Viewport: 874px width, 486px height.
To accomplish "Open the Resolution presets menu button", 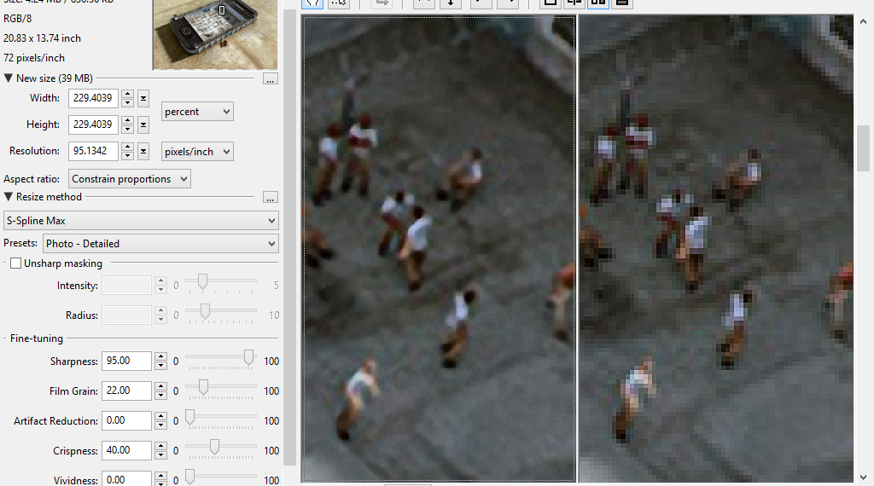I will [143, 152].
